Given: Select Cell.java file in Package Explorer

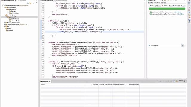Looking at the screenshot, I should (13, 11).
